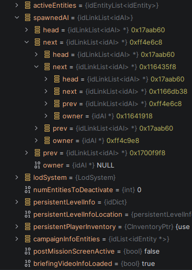Click the icon of head under next 0xff4e6c8
The image size is (192, 270).
[47, 55]
